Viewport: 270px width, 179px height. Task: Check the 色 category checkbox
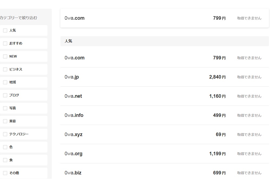[x=5, y=147]
